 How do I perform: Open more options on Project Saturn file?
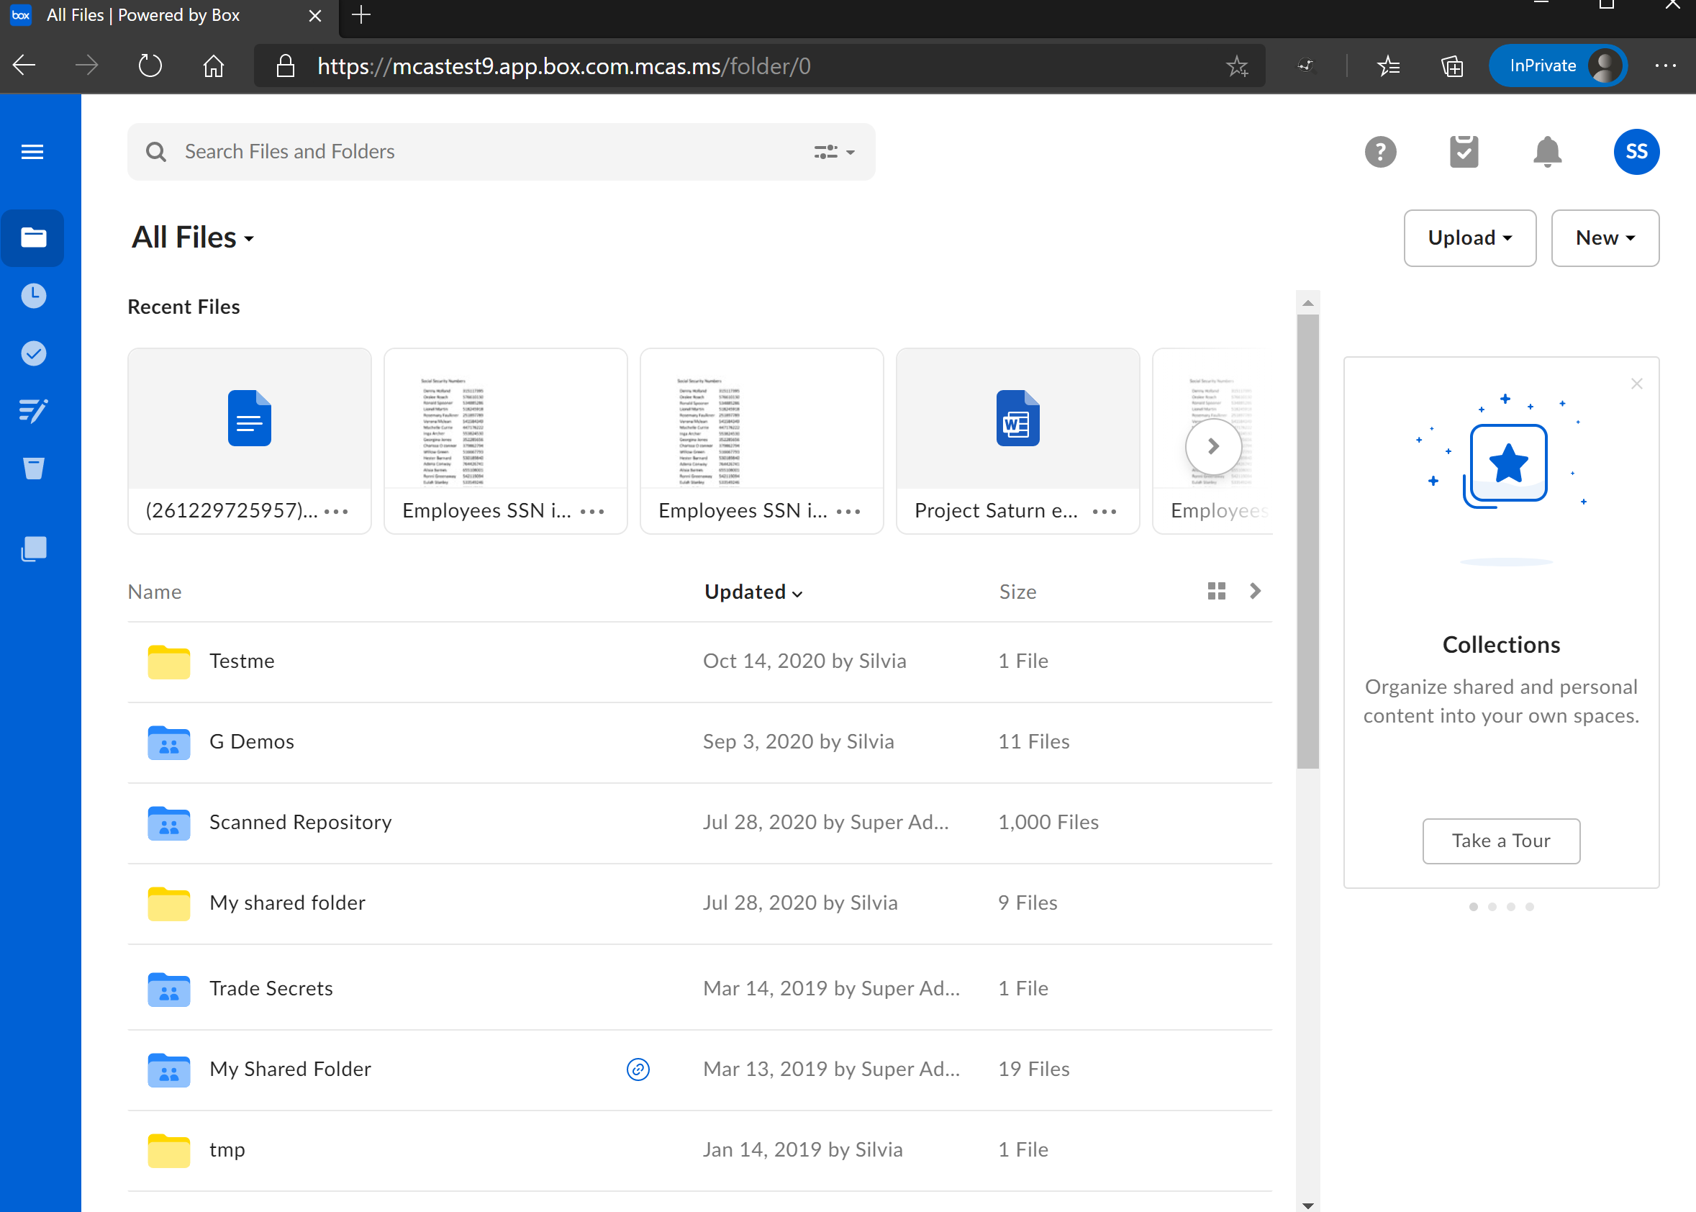(x=1105, y=511)
